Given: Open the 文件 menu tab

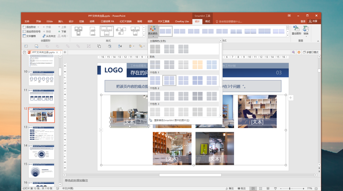Looking at the screenshot, I should pos(27,21).
